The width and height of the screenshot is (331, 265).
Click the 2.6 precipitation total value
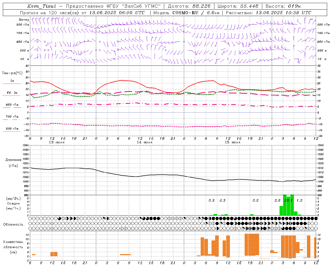pos(277,200)
